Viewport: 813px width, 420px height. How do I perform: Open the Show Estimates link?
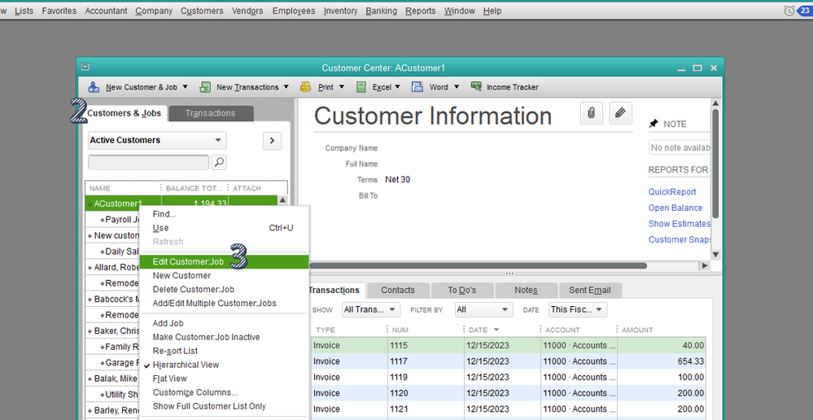tap(680, 224)
